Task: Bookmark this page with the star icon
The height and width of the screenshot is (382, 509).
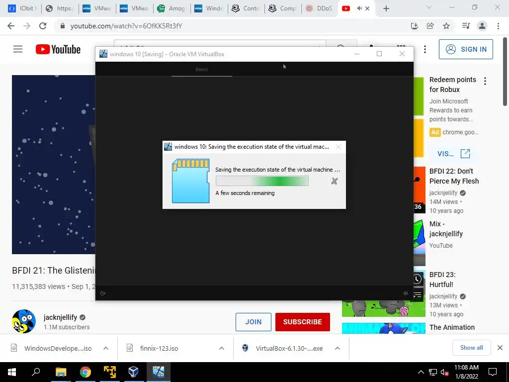Action: pos(446,26)
